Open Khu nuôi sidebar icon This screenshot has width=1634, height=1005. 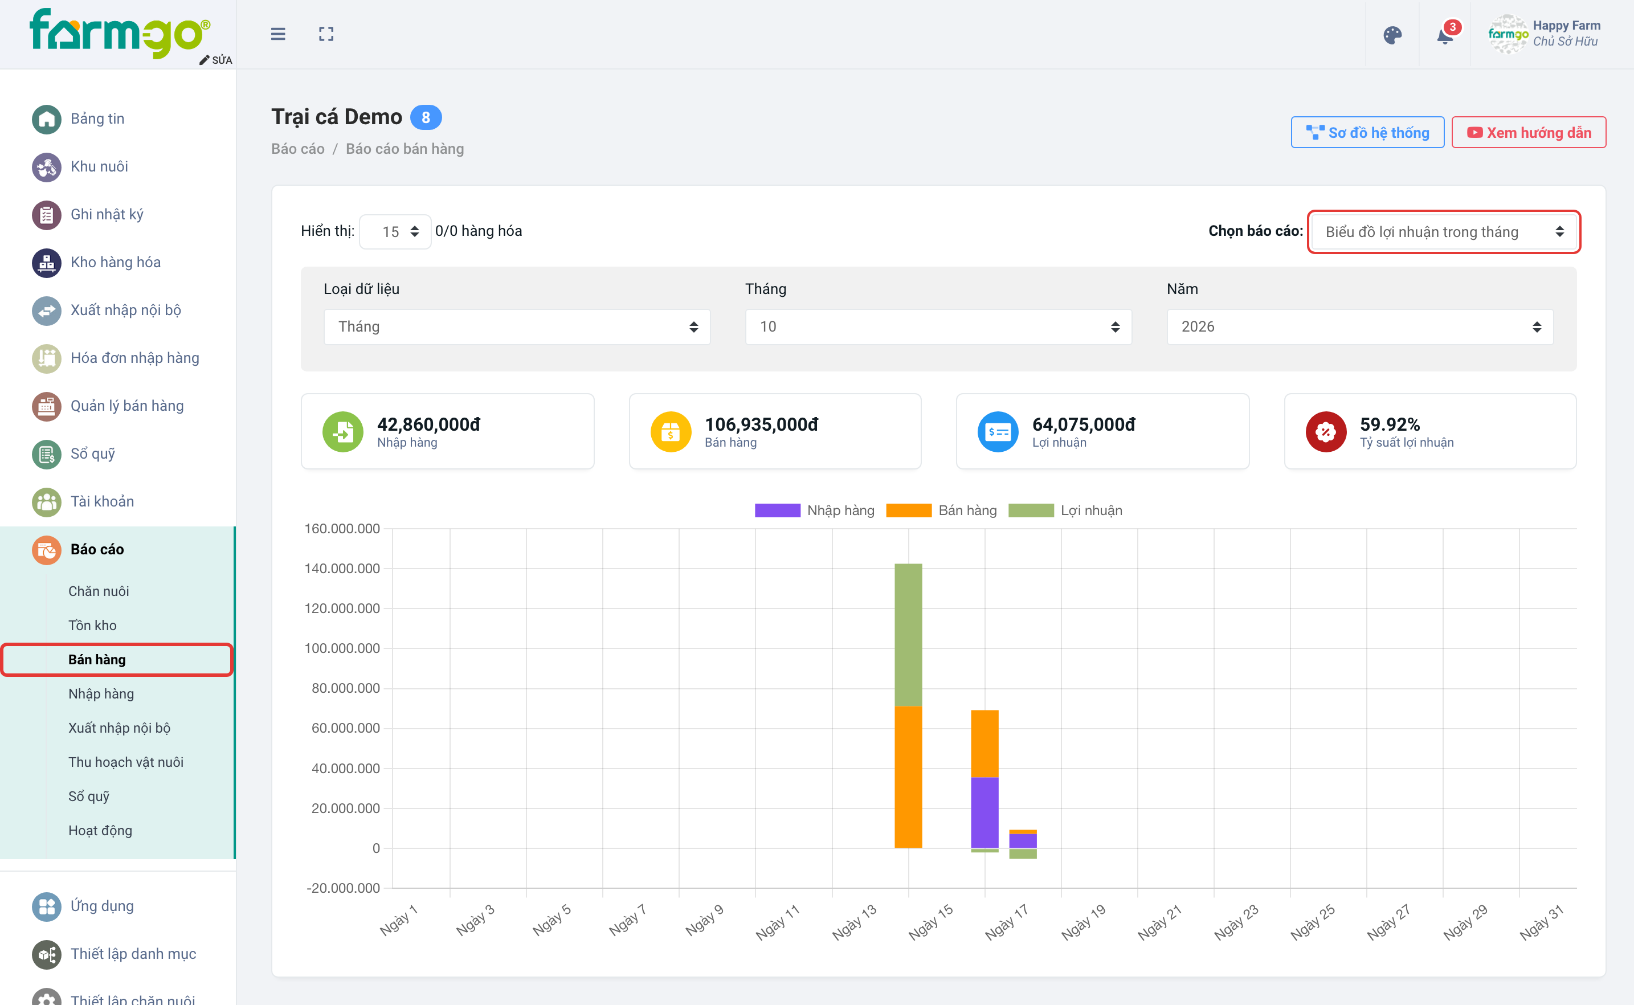47,167
